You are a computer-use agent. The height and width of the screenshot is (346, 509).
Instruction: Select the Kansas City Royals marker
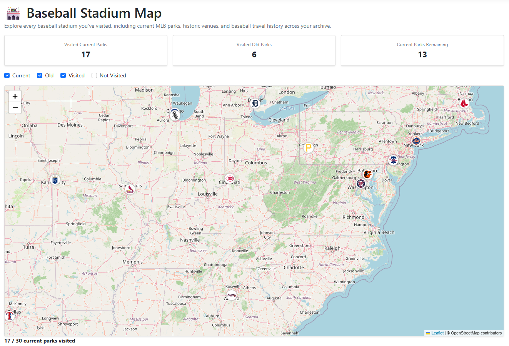tap(55, 180)
